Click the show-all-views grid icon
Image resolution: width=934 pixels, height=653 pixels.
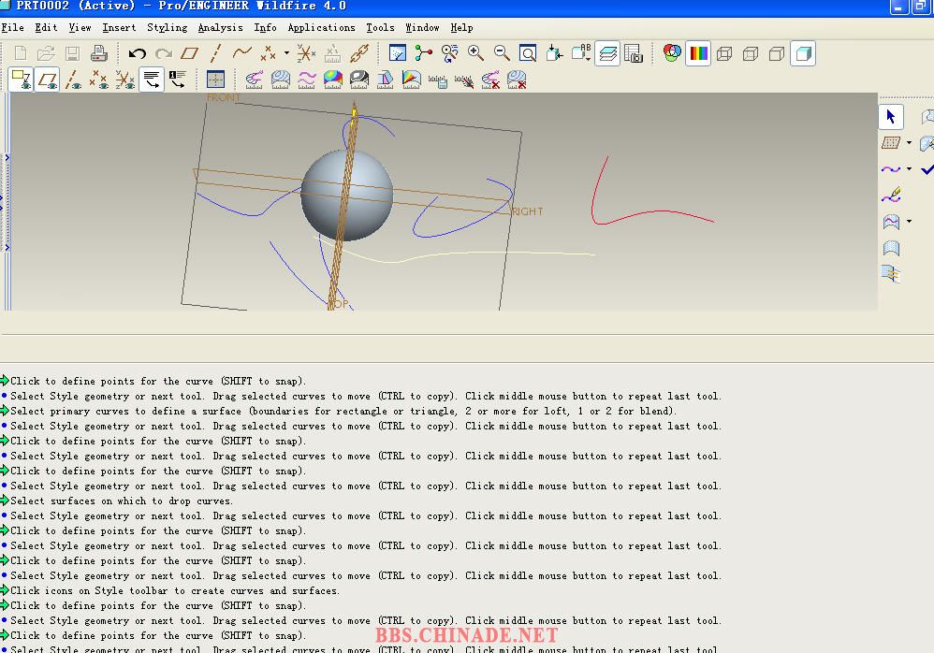215,80
